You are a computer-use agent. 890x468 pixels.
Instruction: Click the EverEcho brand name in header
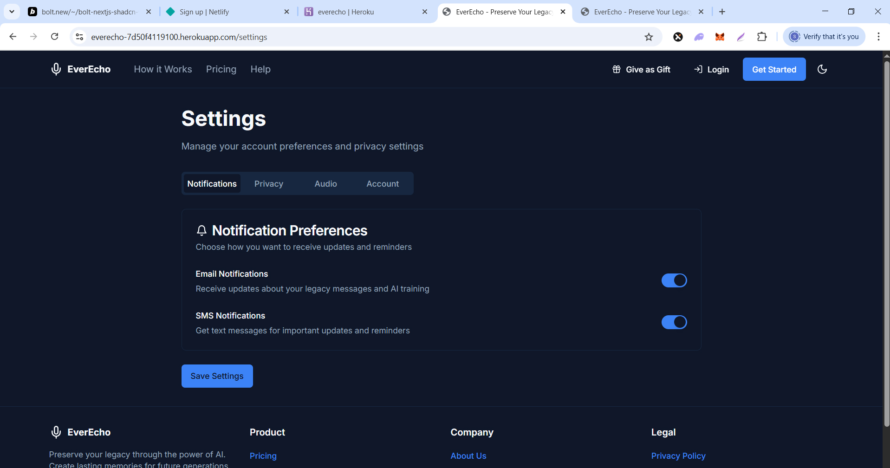(89, 69)
